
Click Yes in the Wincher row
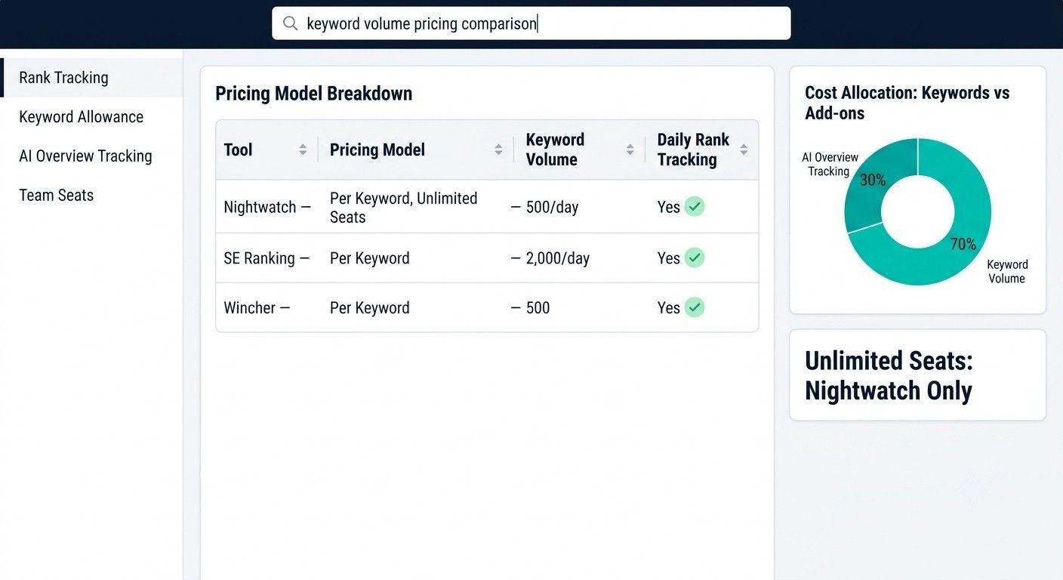coord(669,308)
